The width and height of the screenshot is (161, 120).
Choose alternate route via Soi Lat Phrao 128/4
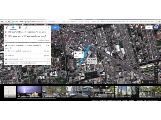click(x=27, y=59)
